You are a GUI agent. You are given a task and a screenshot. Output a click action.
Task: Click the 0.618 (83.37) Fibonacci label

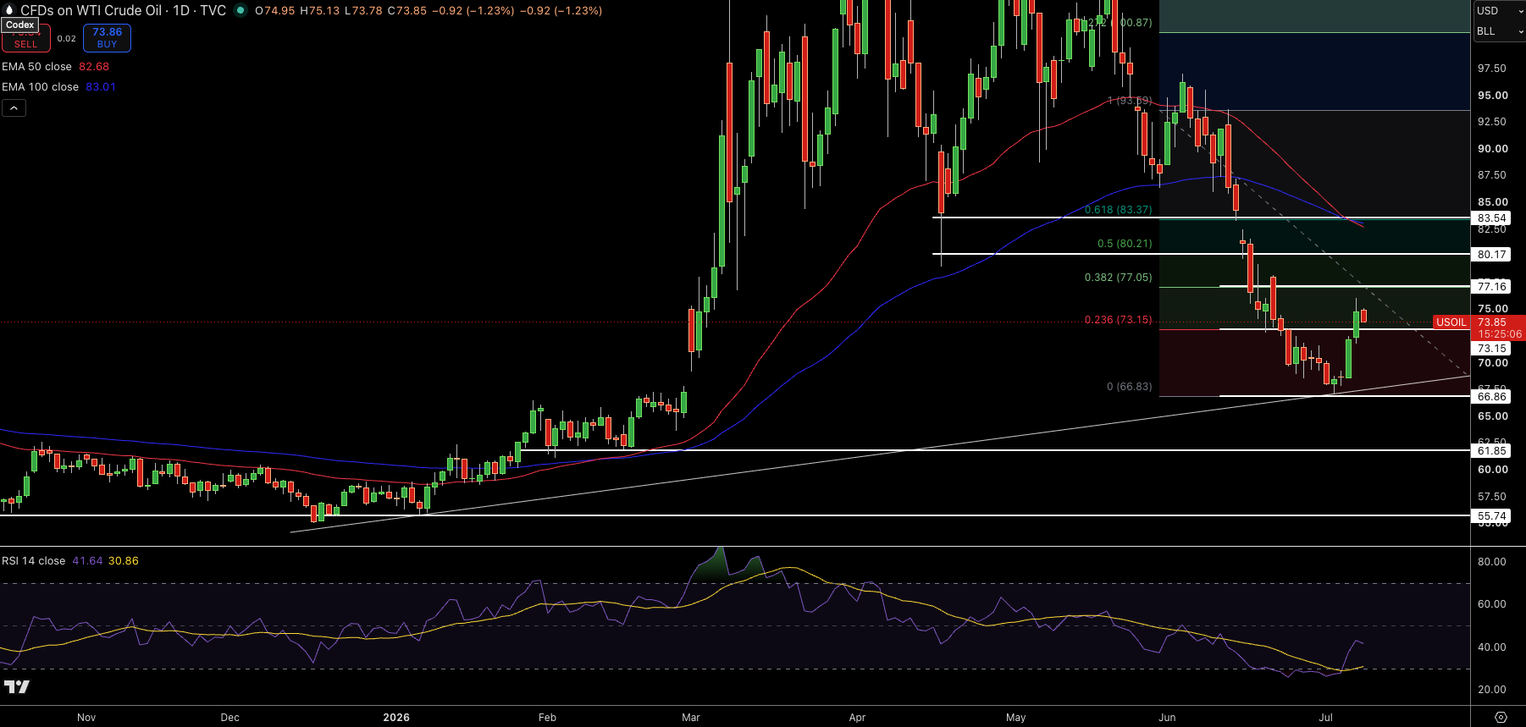pyautogui.click(x=1118, y=210)
